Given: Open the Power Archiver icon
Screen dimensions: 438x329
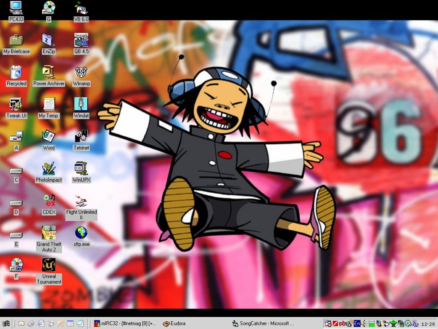Looking at the screenshot, I should point(49,72).
